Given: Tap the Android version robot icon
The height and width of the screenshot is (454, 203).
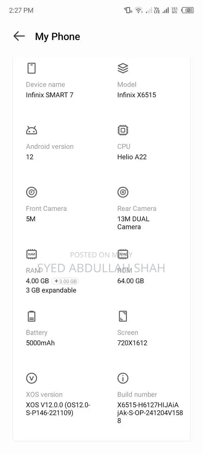Looking at the screenshot, I should point(31,130).
